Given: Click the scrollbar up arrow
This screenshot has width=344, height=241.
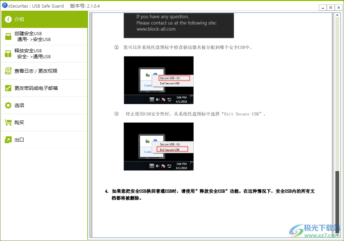Looking at the screenshot, I should [337, 14].
